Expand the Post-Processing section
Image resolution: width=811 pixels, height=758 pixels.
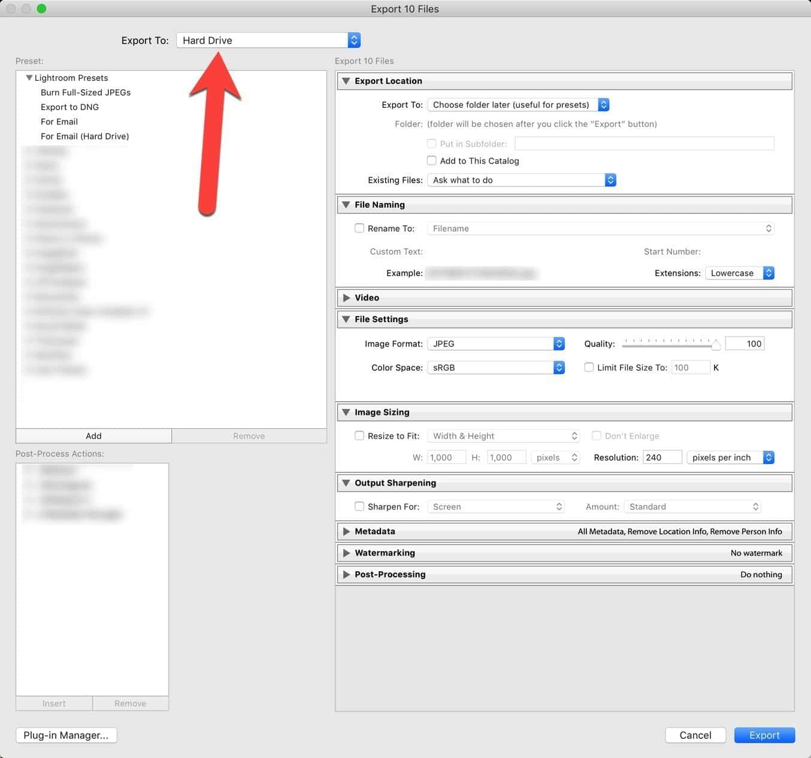click(346, 574)
